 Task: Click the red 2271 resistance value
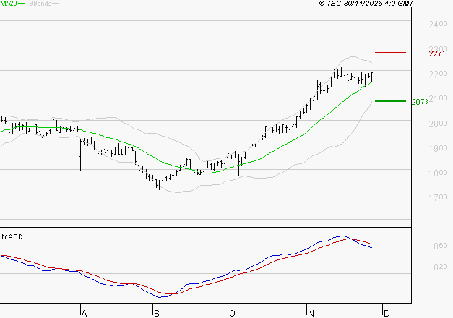click(x=437, y=53)
